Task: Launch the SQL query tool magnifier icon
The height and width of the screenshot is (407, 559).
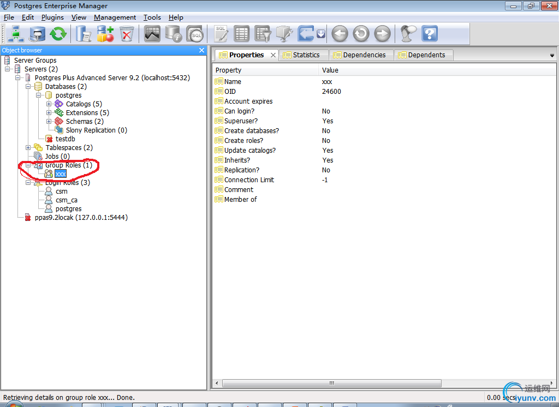Action: click(195, 34)
